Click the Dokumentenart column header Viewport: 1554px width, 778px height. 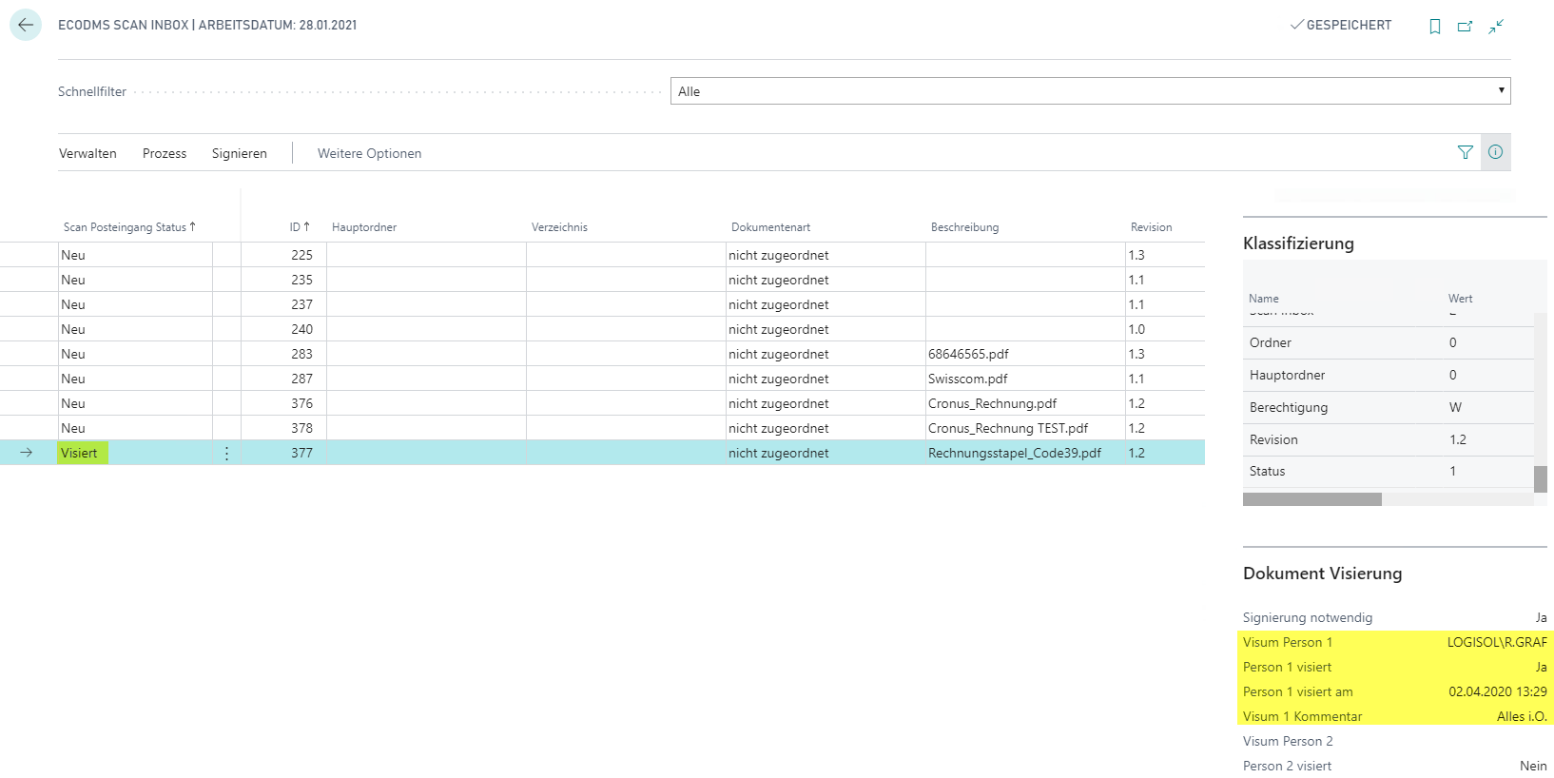click(770, 227)
